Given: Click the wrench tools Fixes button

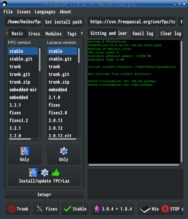Looking at the screenshot, I should click(46, 209).
